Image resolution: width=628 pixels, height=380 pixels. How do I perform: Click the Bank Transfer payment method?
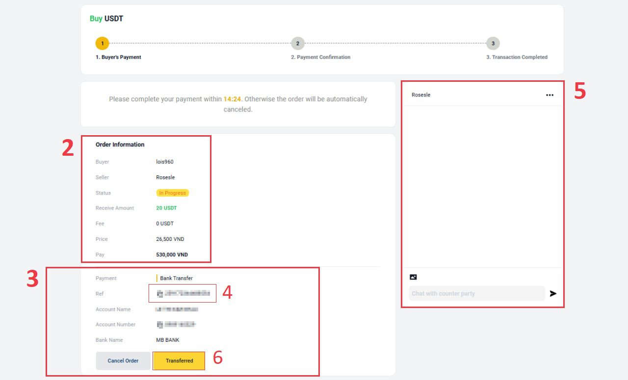pos(176,278)
